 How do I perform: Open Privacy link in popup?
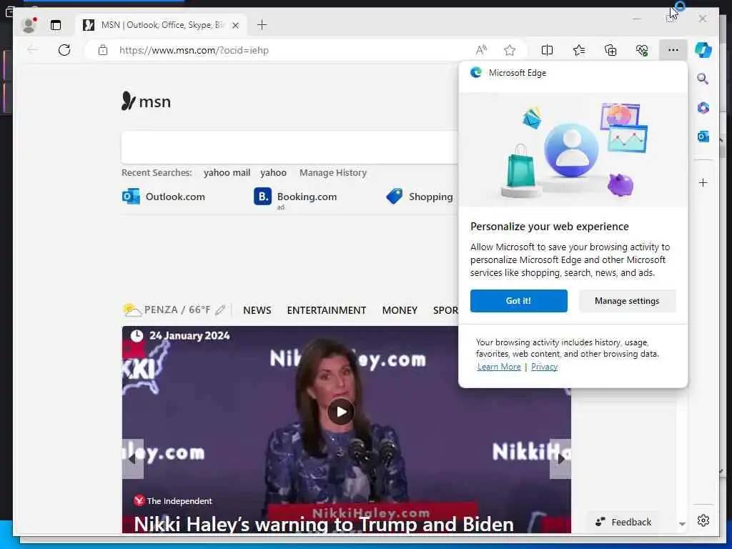pos(544,367)
